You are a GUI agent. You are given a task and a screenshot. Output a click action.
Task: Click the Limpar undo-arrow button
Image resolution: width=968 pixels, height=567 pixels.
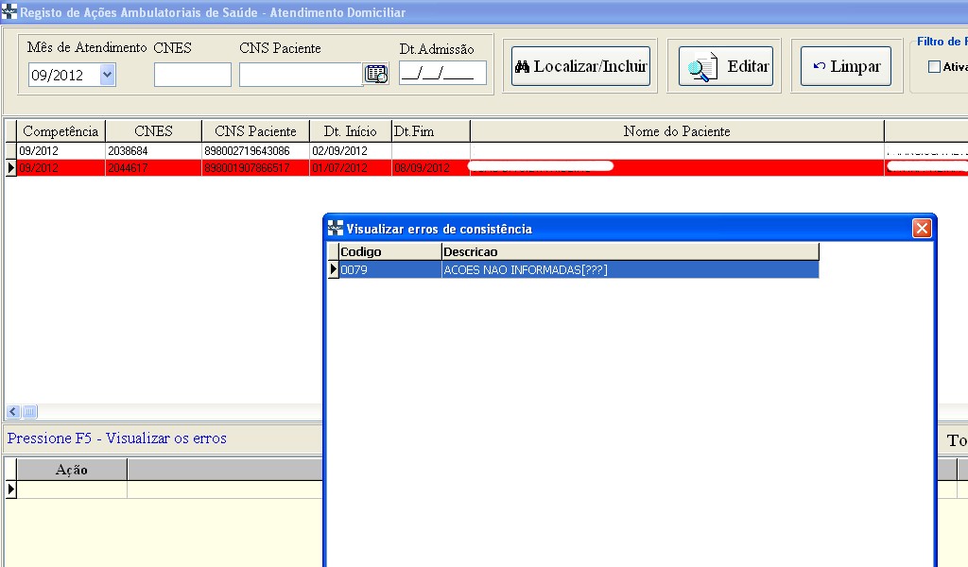coord(846,67)
